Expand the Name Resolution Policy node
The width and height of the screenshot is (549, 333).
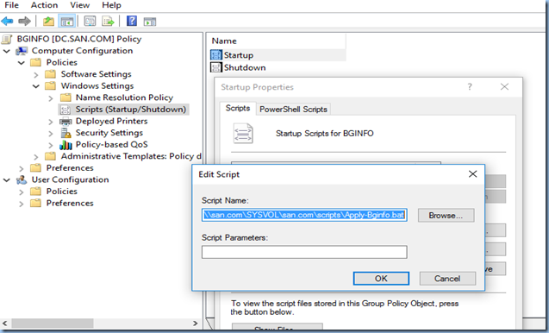pos(51,98)
